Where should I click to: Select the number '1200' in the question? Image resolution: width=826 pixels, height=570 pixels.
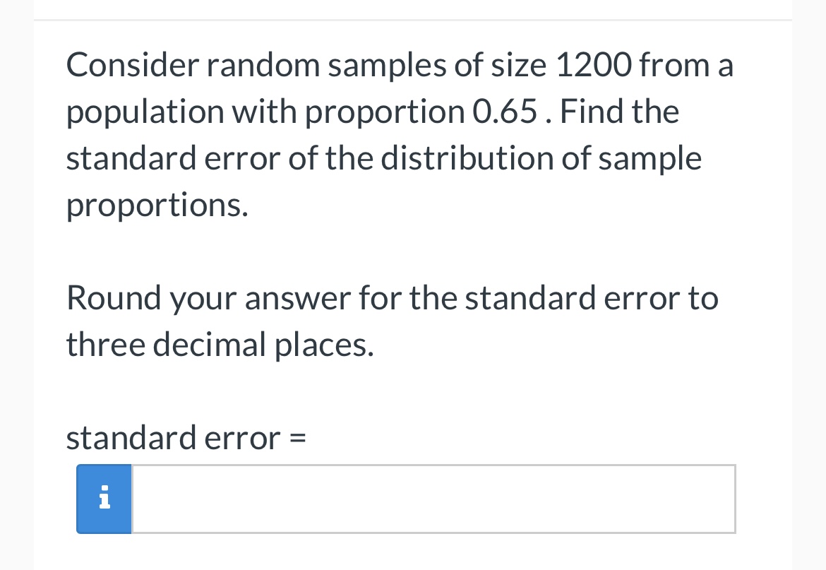coord(589,64)
